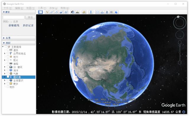Enable the 地方 layer checkbox
Screen dimensions: 189x116
pos(8,57)
